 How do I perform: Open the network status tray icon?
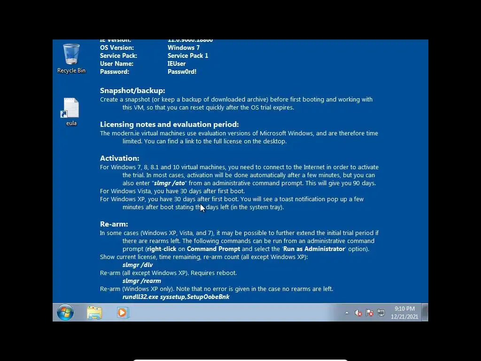381,313
